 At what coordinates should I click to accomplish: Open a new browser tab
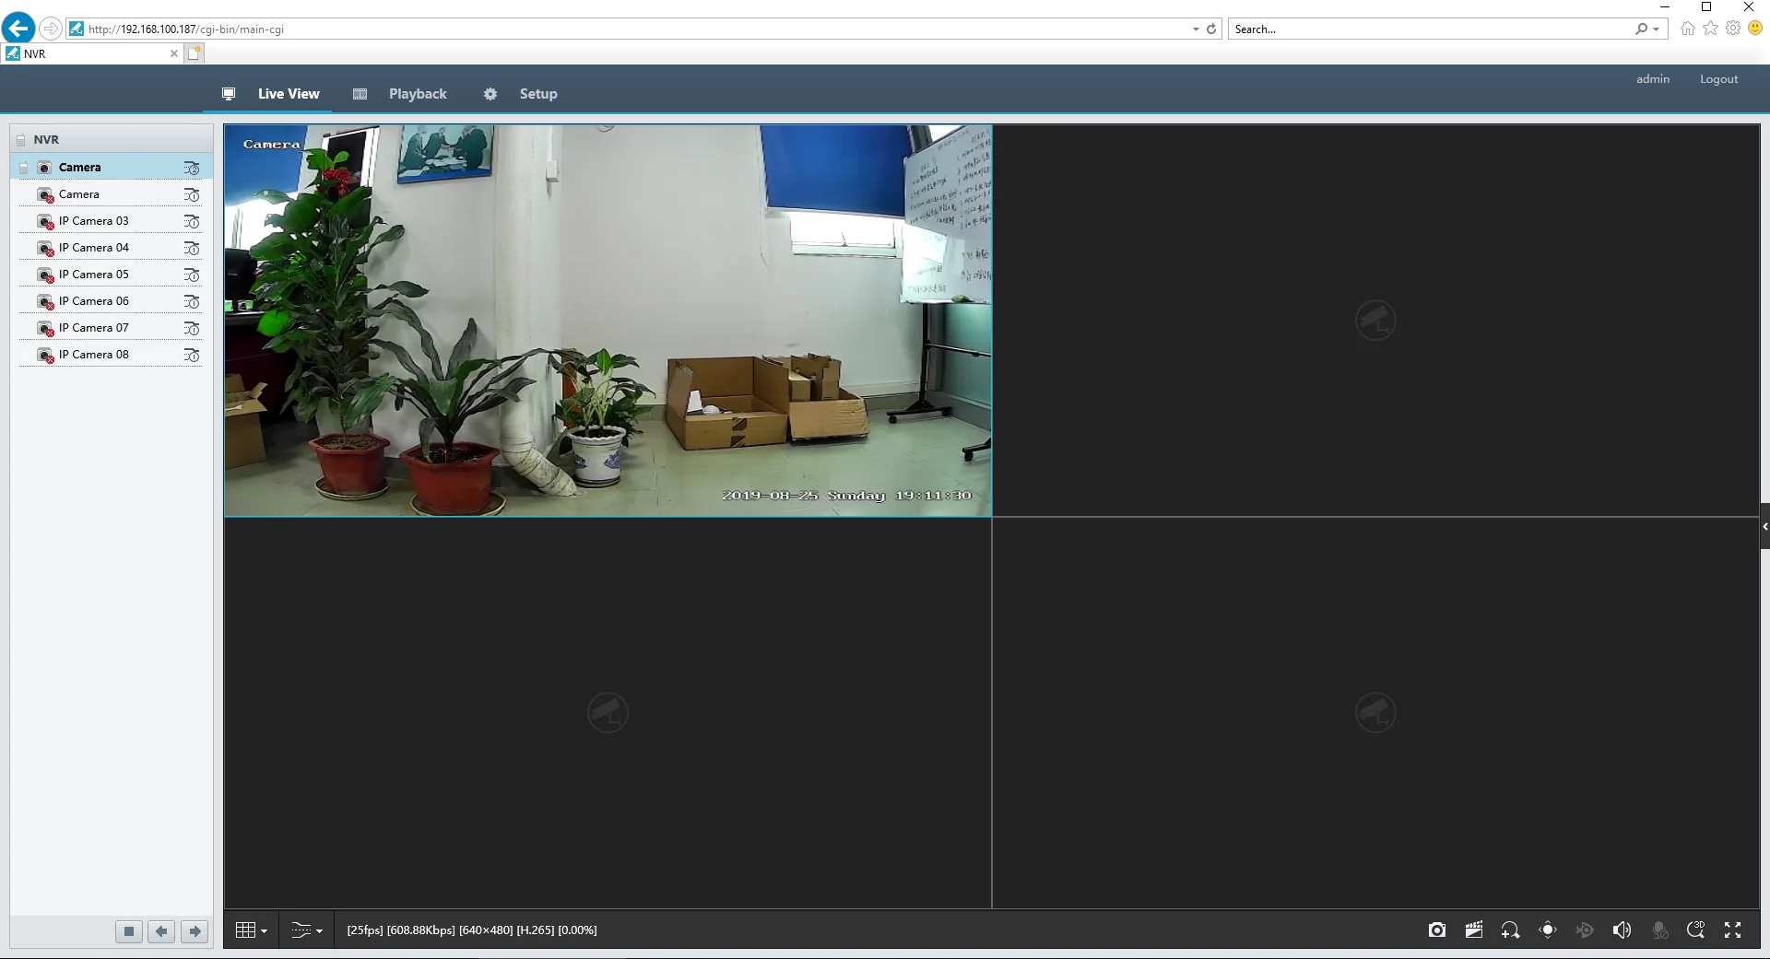coord(195,53)
